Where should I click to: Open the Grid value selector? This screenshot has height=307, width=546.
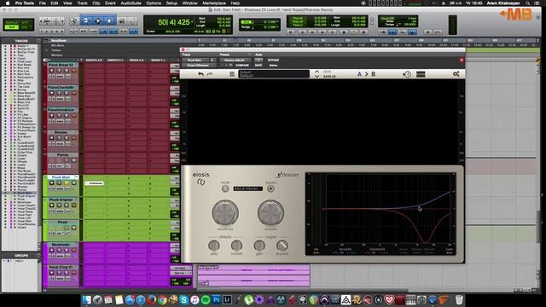point(277,21)
